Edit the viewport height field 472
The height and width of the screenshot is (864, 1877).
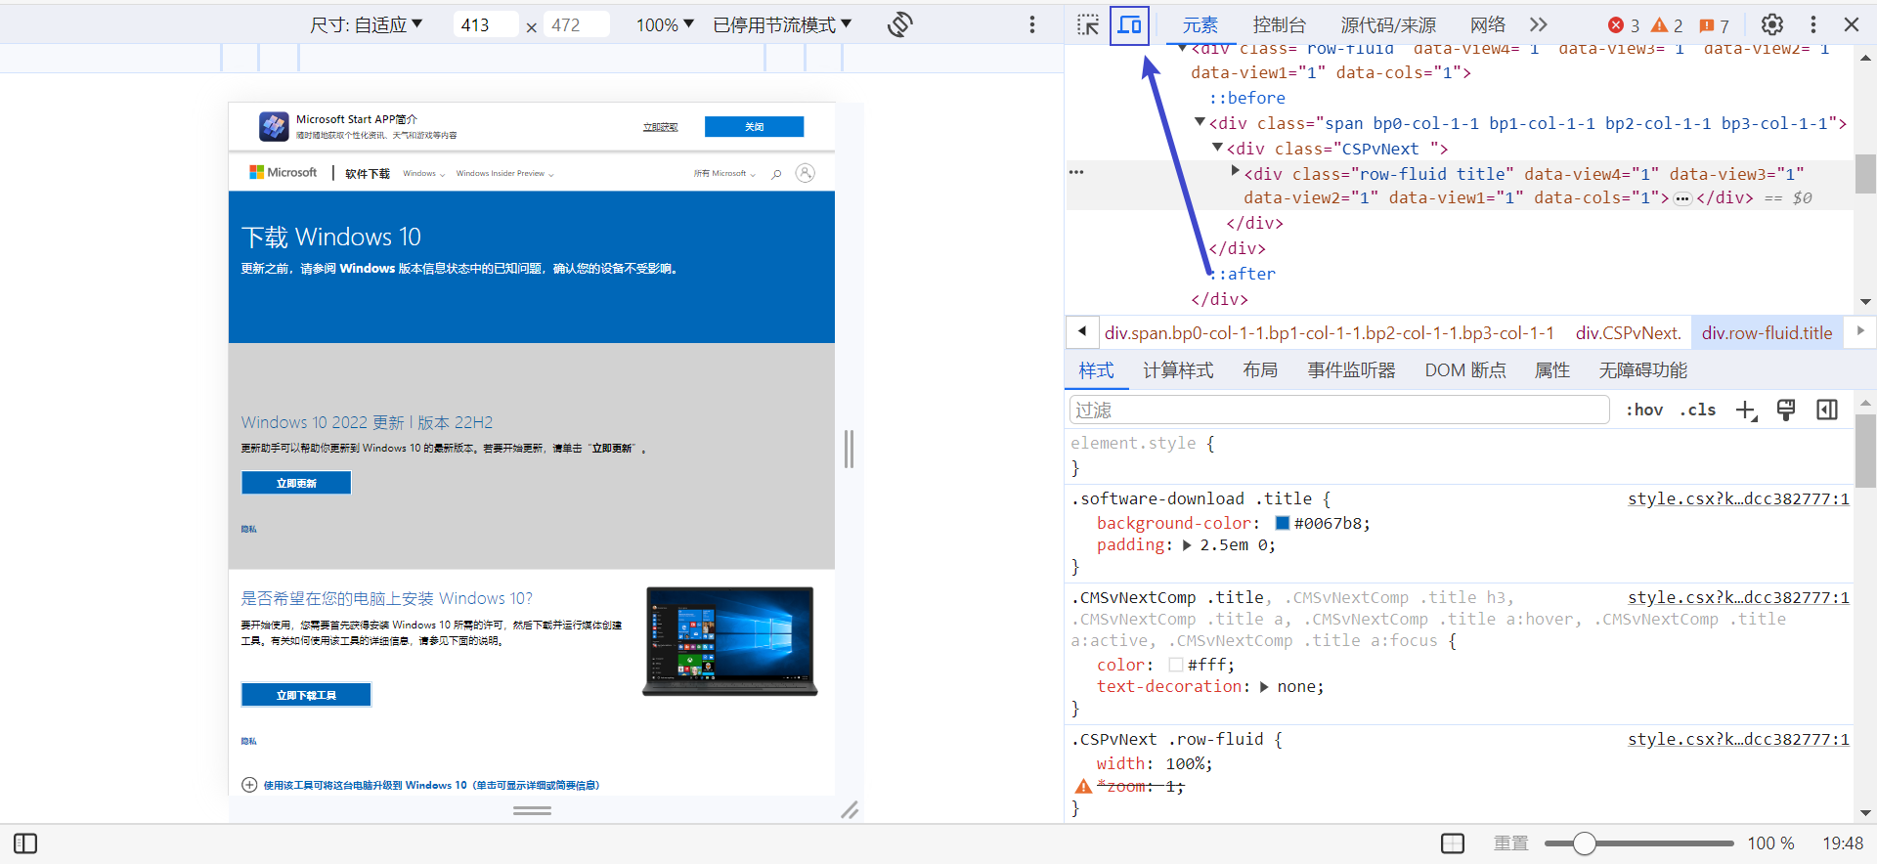click(x=577, y=24)
